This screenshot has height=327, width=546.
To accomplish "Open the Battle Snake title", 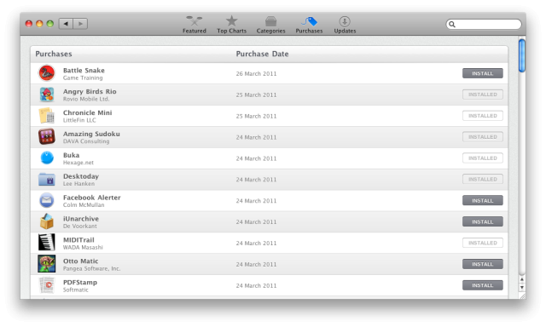I will pyautogui.click(x=84, y=70).
